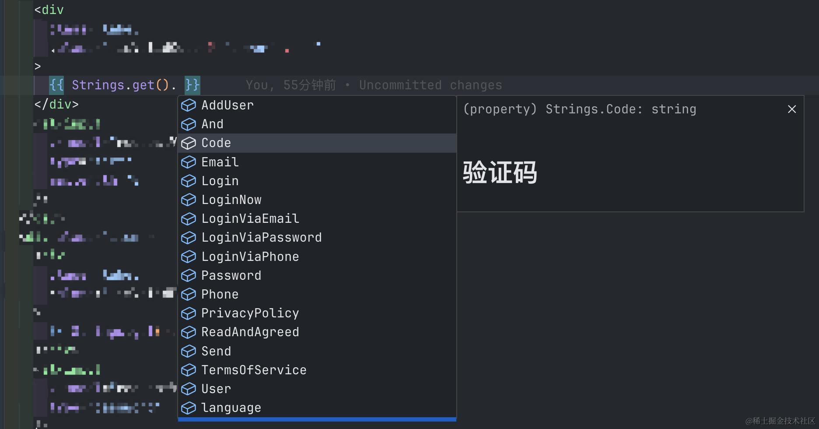
Task: Click the cube icon next to language
Action: (x=189, y=408)
